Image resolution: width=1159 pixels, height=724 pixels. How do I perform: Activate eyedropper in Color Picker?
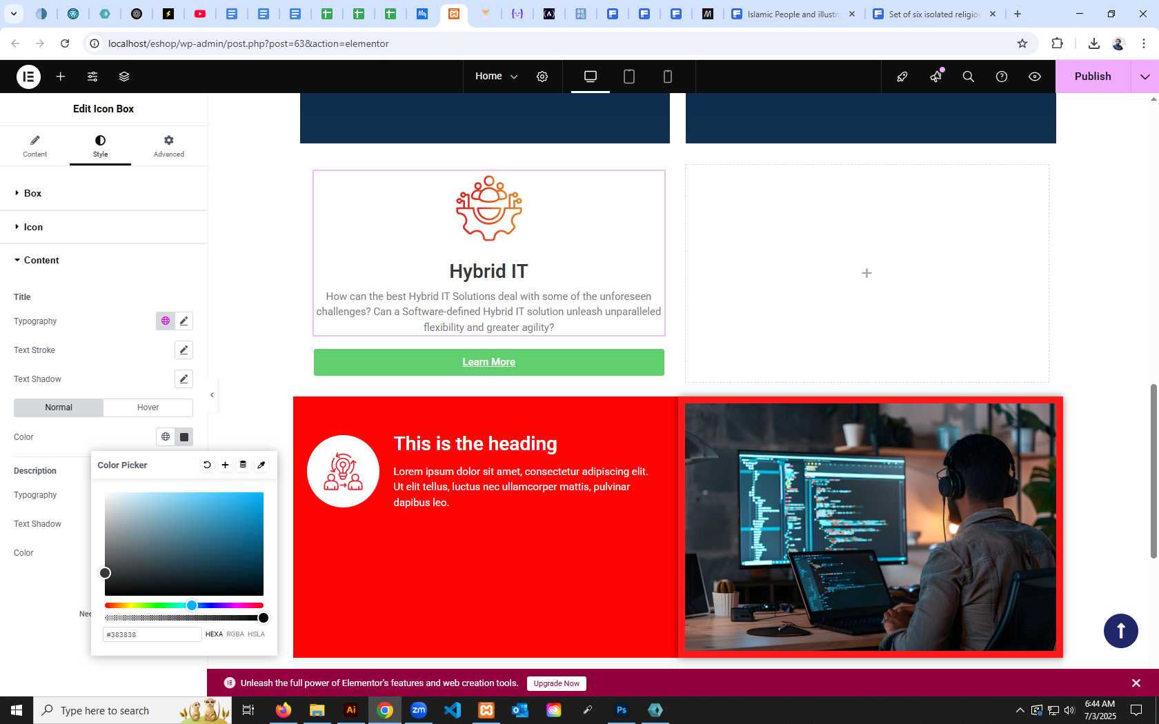pyautogui.click(x=261, y=465)
